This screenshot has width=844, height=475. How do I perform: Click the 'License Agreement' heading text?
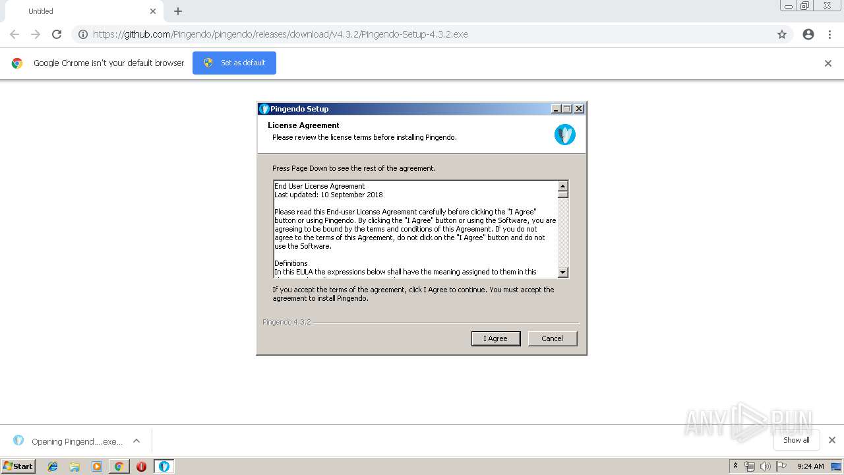pyautogui.click(x=303, y=125)
